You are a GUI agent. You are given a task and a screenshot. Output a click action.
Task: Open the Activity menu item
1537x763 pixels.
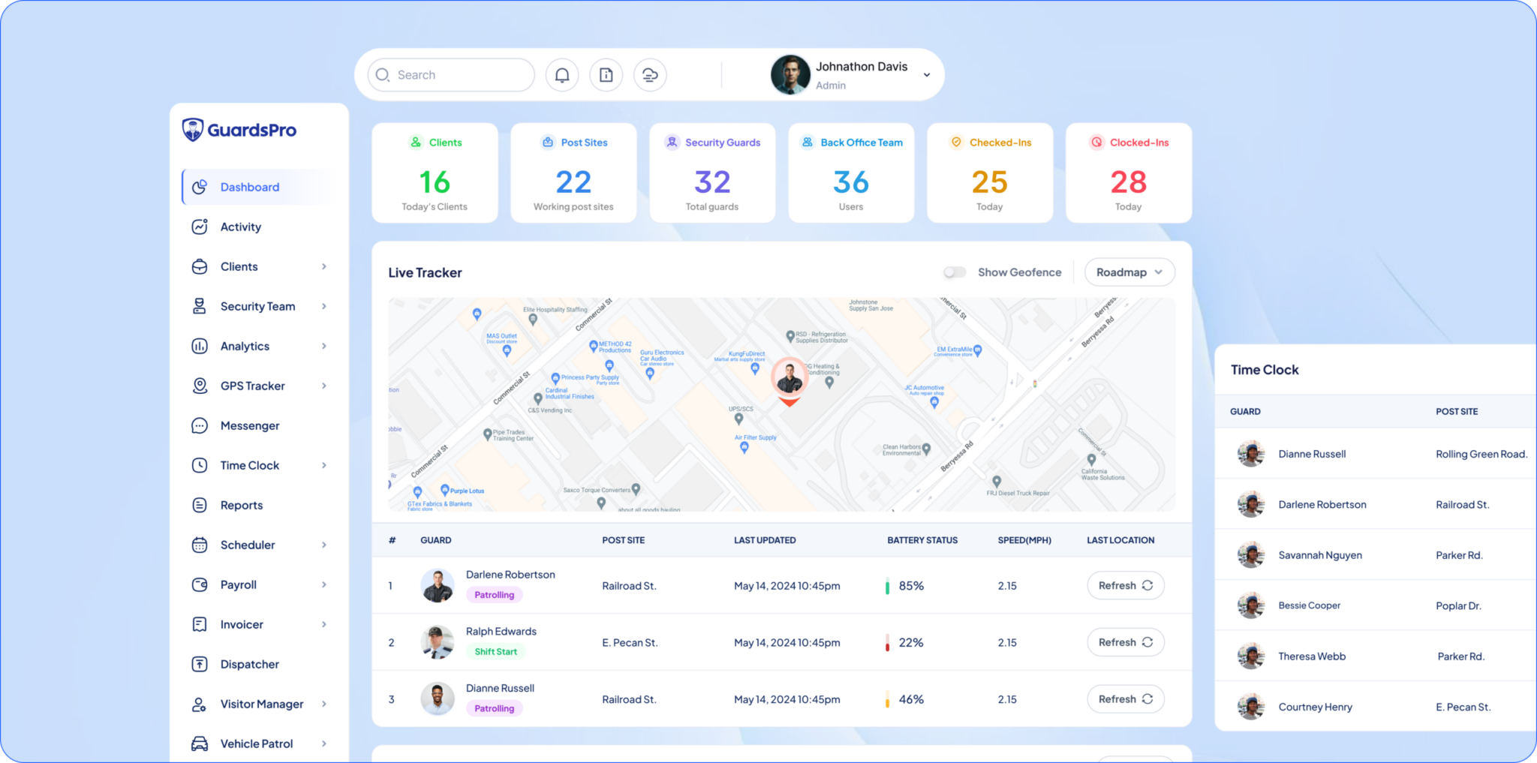[240, 227]
